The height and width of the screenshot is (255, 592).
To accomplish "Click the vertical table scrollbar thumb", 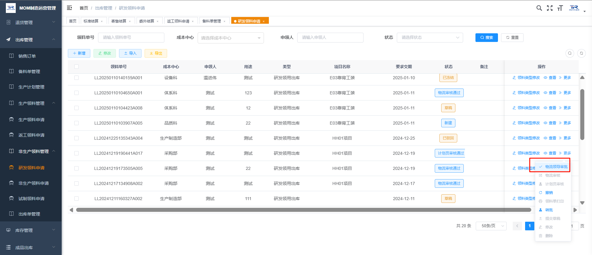I will click(x=582, y=114).
